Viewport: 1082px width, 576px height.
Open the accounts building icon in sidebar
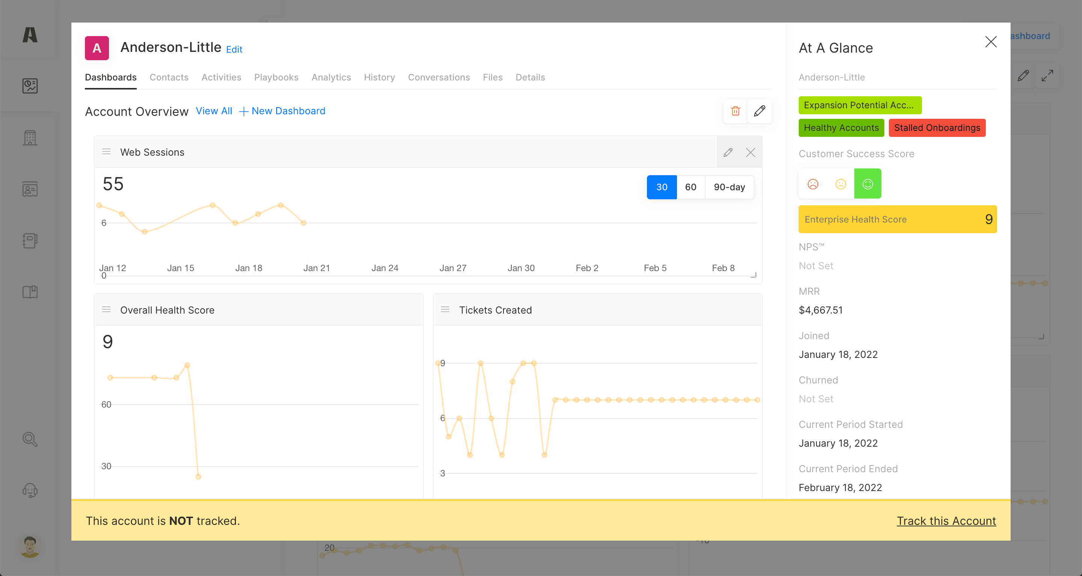click(x=30, y=138)
